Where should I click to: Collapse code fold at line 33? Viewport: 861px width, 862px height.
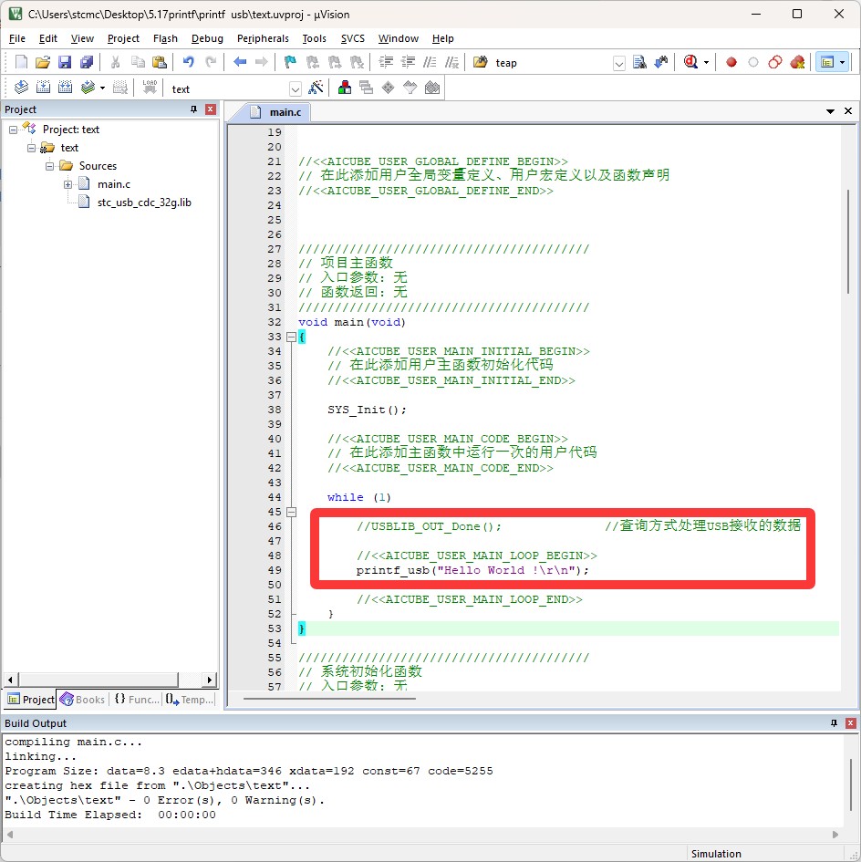click(x=291, y=337)
